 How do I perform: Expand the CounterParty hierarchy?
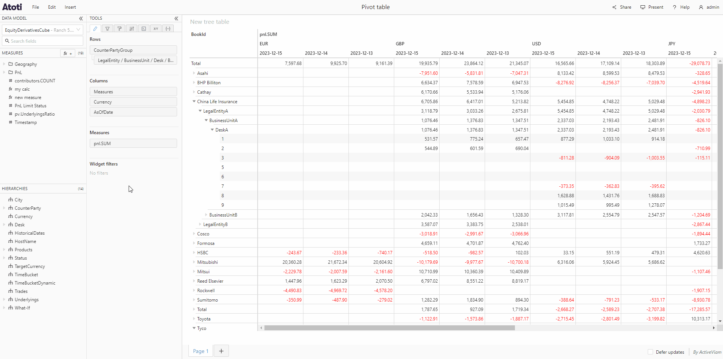tap(4, 208)
